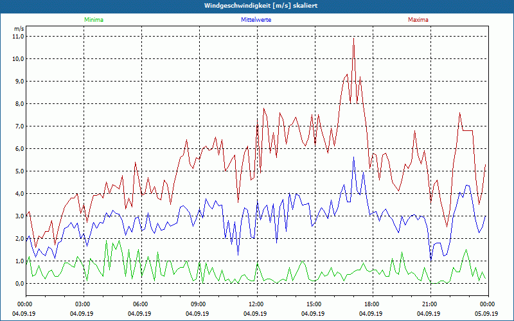Click the 4,0 y-axis value
The height and width of the screenshot is (321, 514).
point(20,194)
